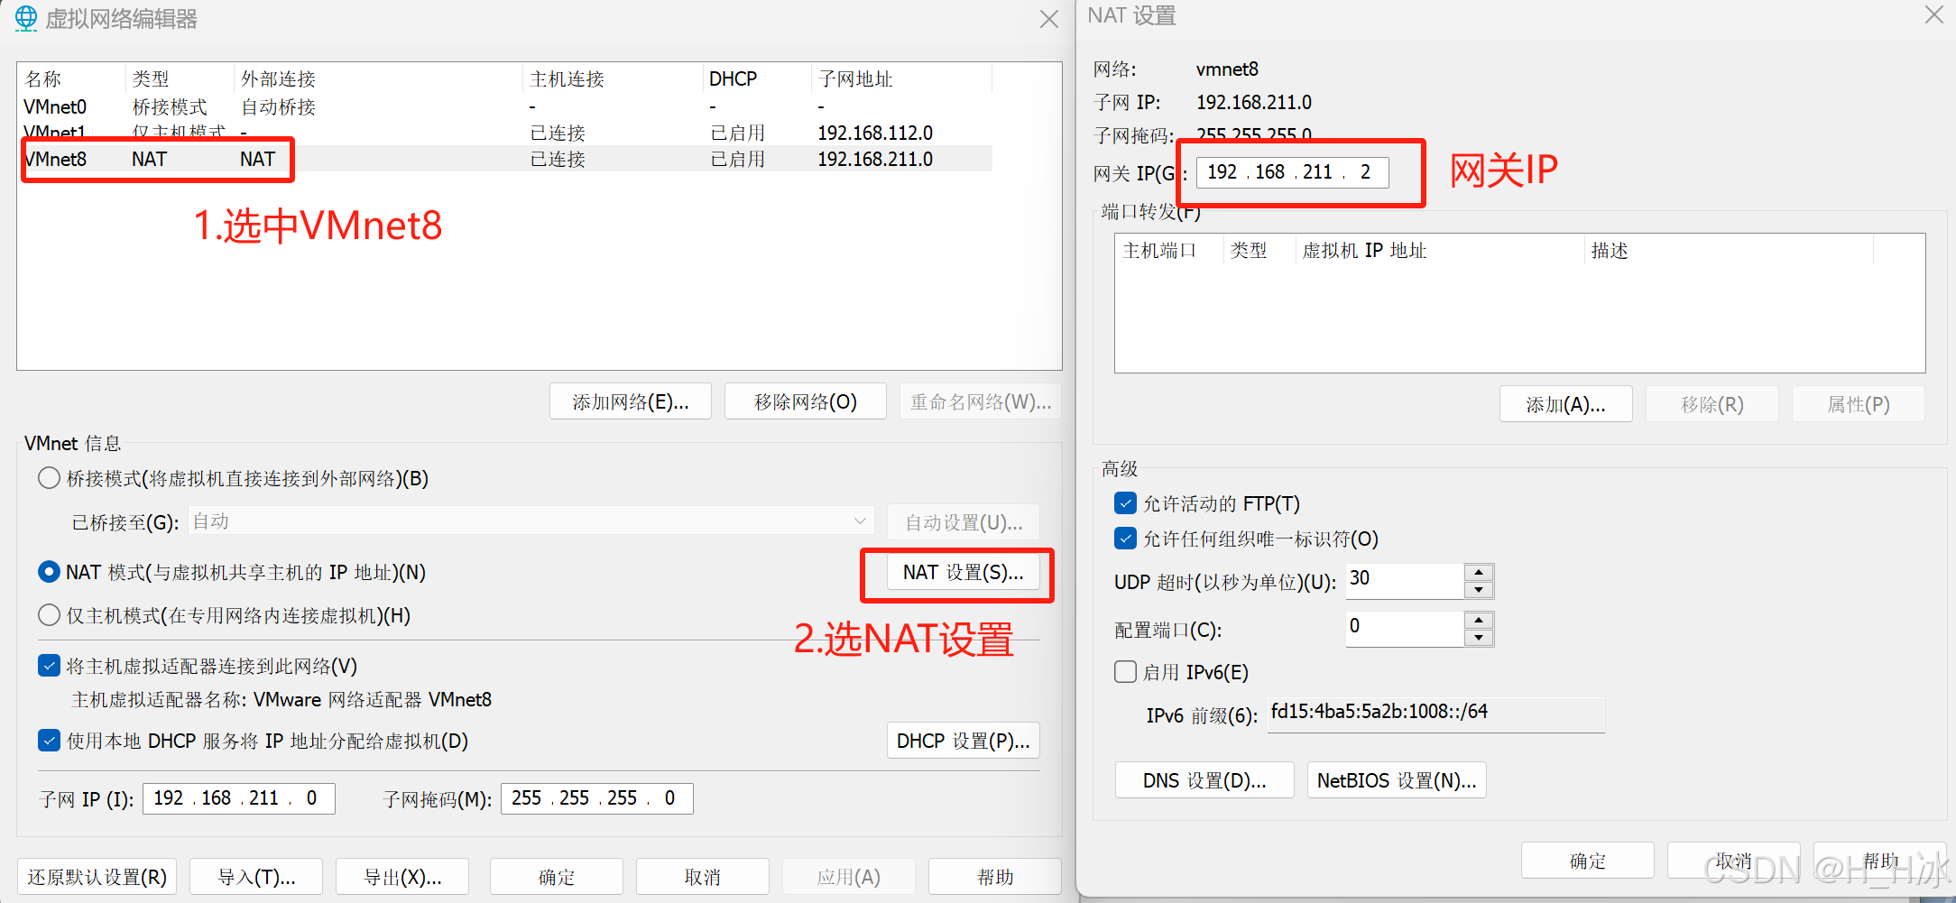Click the 移除网络(O) button

tap(804, 401)
